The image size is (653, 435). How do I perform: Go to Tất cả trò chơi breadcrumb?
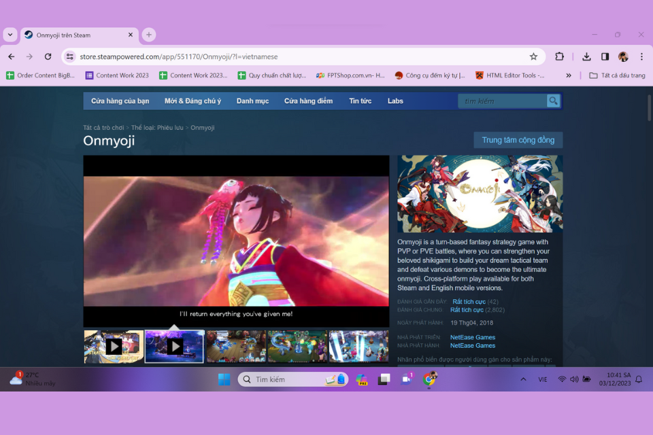(x=103, y=128)
